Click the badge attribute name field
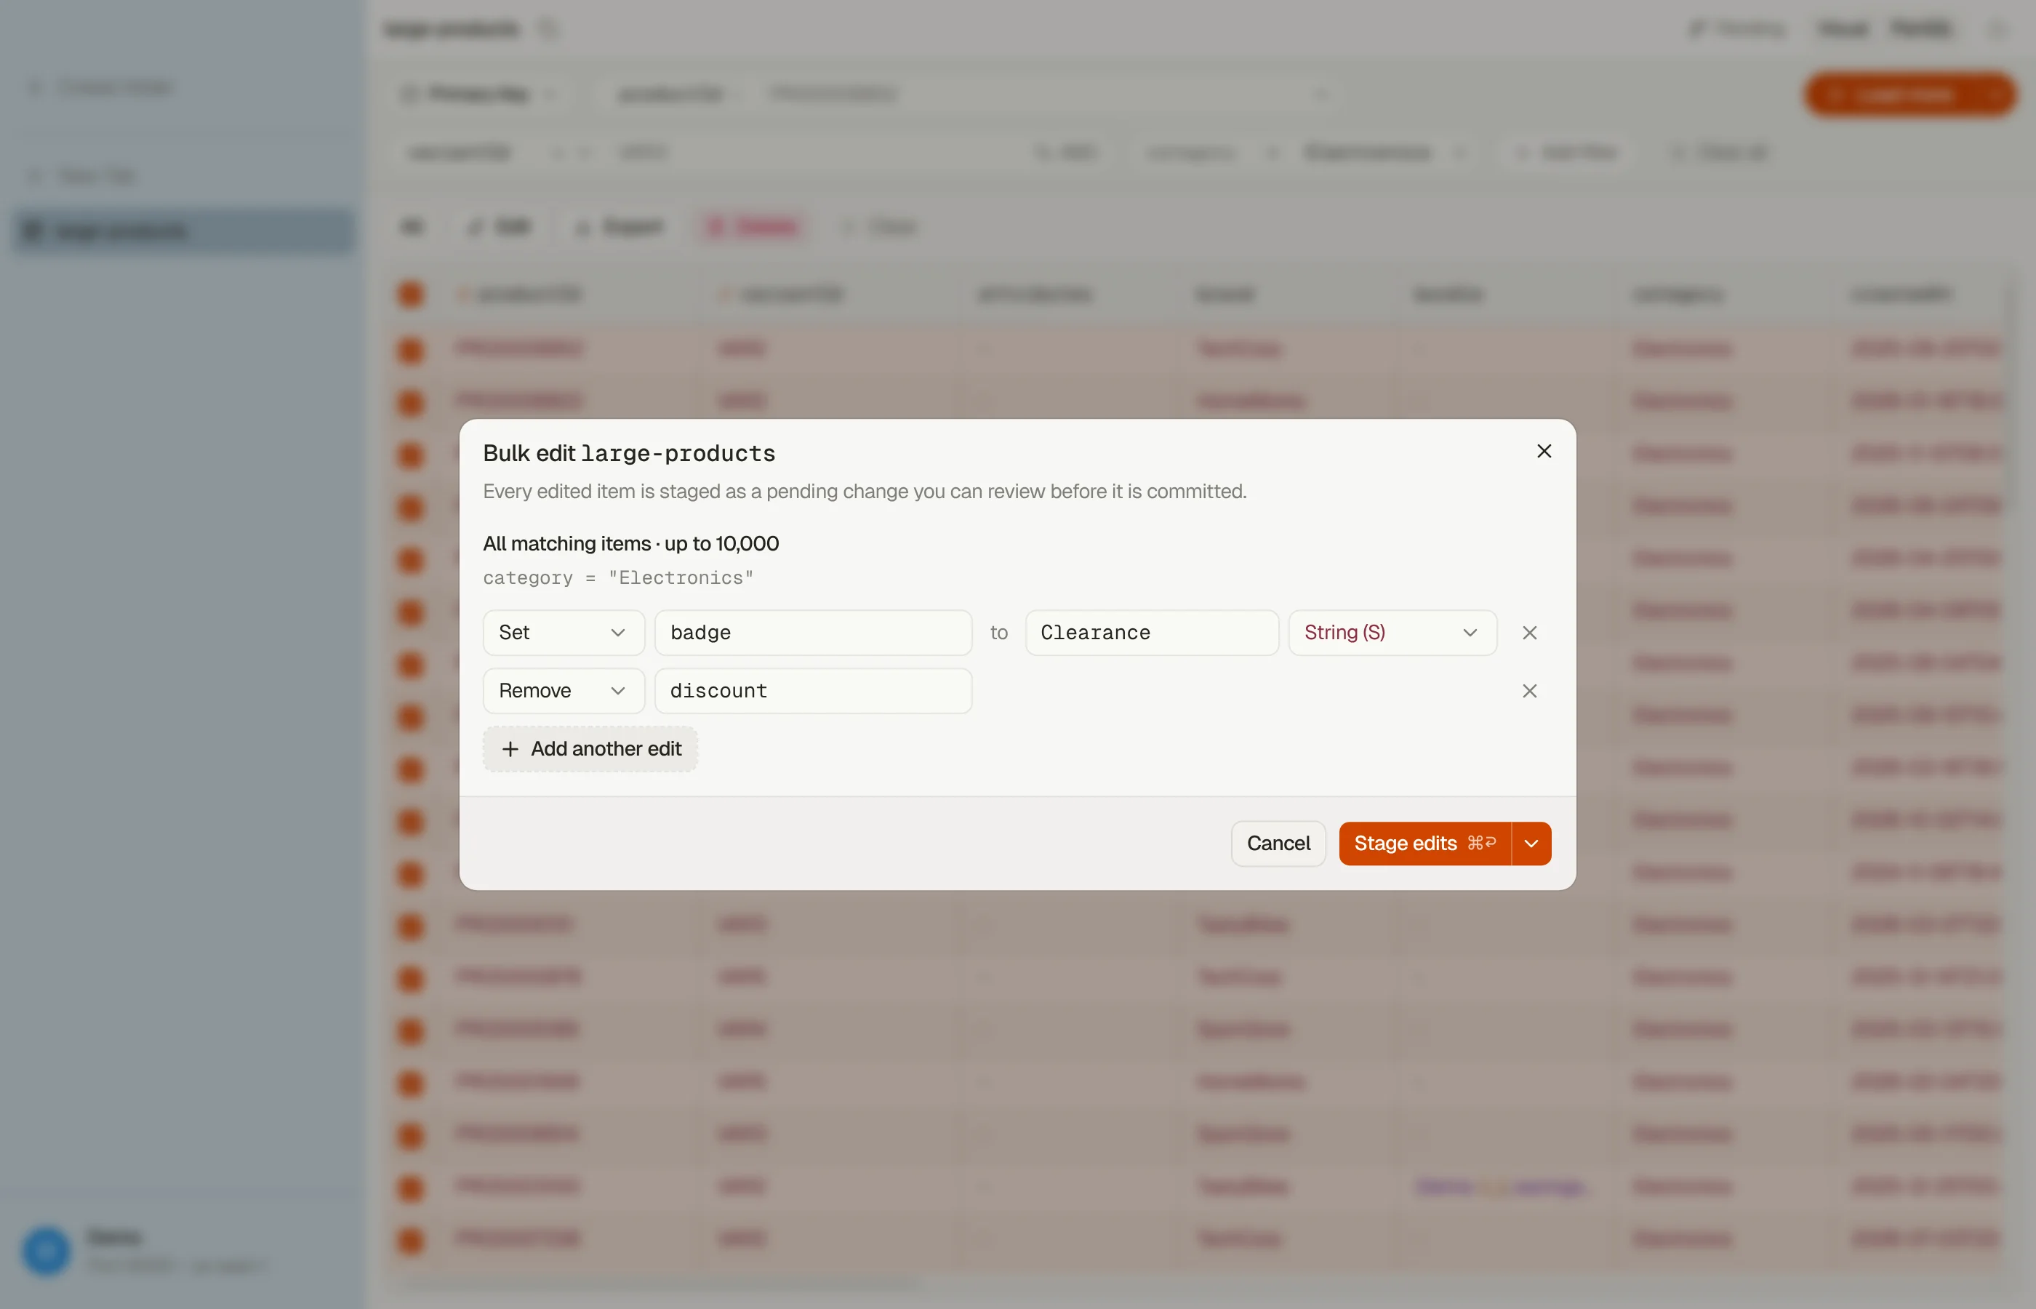Screen dimensions: 2036x1309 click(813, 633)
